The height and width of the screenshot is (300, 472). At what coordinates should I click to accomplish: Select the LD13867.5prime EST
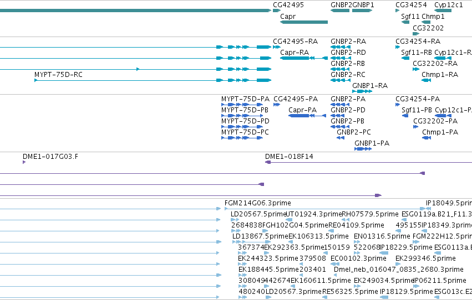coord(251,242)
